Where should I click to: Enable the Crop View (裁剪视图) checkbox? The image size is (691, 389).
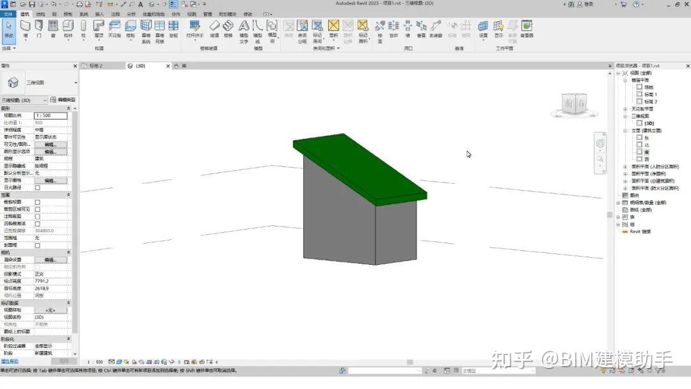pos(37,203)
